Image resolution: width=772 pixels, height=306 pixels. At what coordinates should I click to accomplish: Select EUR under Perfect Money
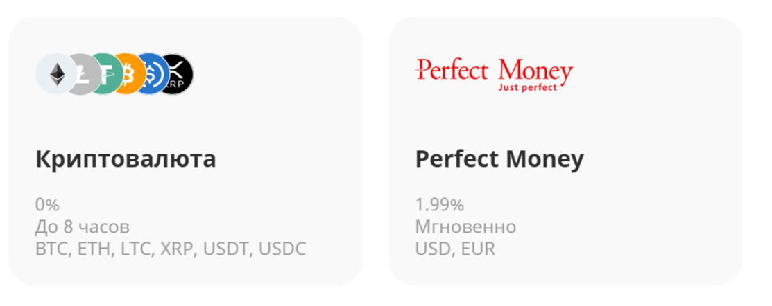(478, 249)
